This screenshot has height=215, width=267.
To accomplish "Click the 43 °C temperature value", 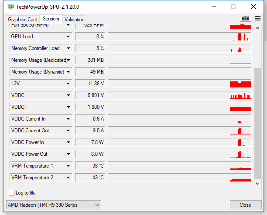I will (90, 178).
